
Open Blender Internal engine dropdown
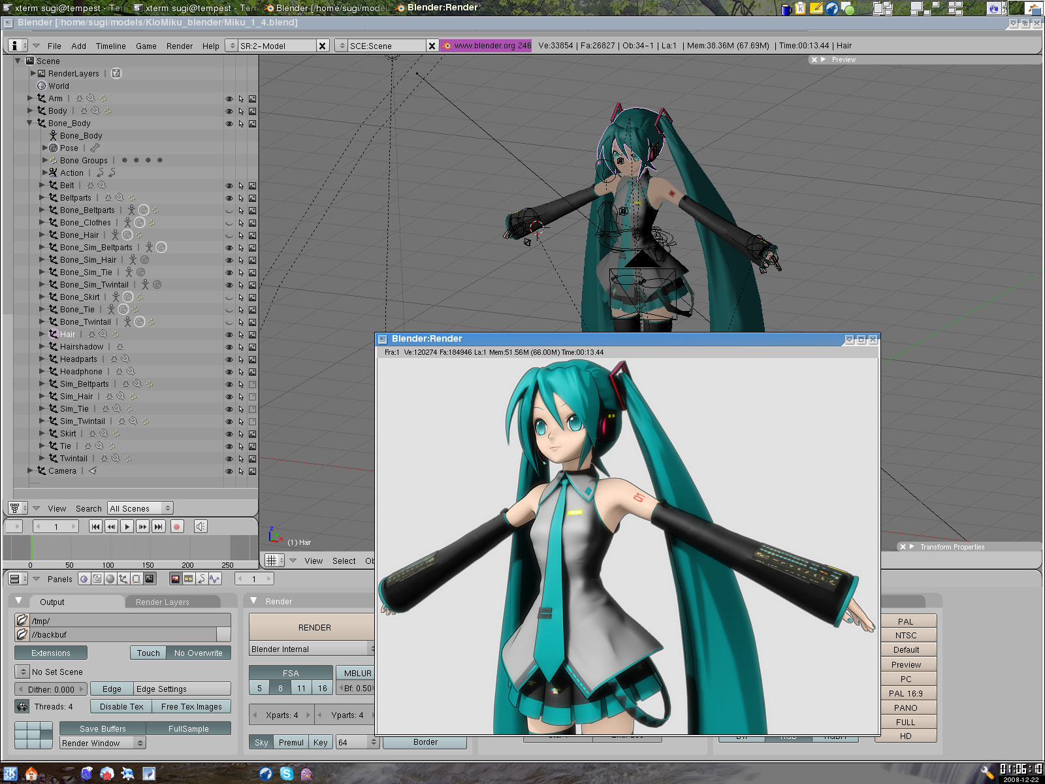coord(312,649)
